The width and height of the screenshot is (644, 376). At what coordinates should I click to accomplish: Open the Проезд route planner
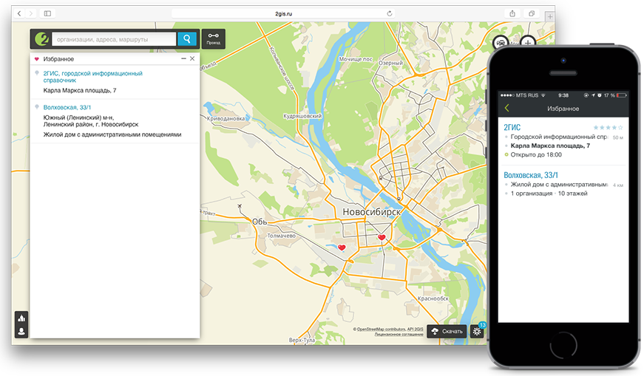[x=213, y=39]
